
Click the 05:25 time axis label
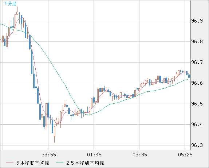[x=185, y=155]
